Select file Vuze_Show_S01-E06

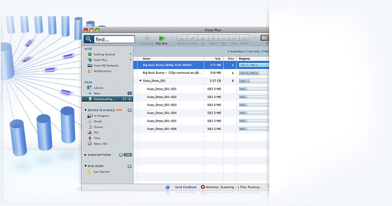click(x=162, y=129)
